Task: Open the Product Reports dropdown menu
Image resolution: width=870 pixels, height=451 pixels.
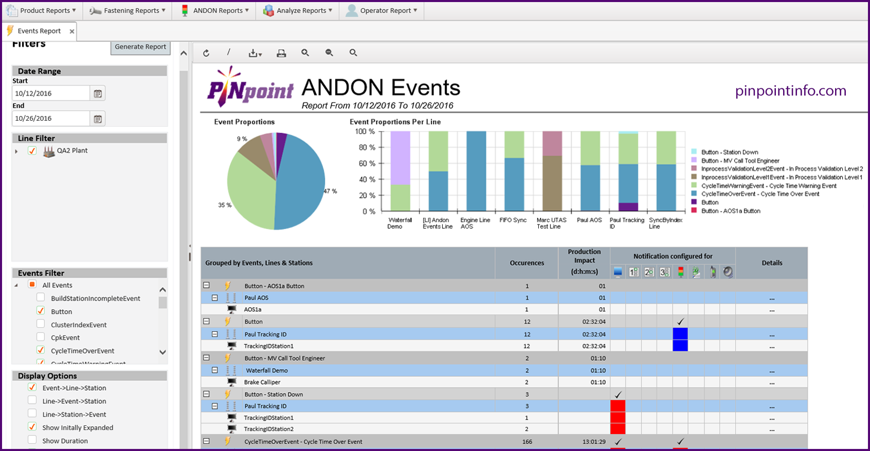Action: tap(41, 10)
